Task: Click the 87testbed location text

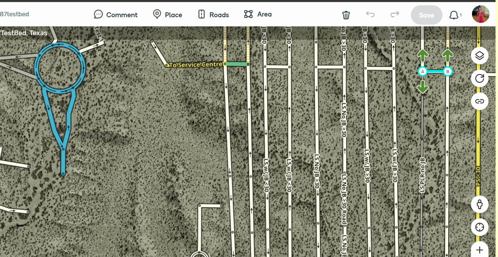Action: tap(14, 14)
